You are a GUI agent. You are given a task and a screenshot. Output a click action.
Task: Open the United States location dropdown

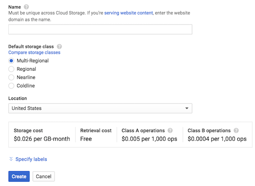click(100, 108)
